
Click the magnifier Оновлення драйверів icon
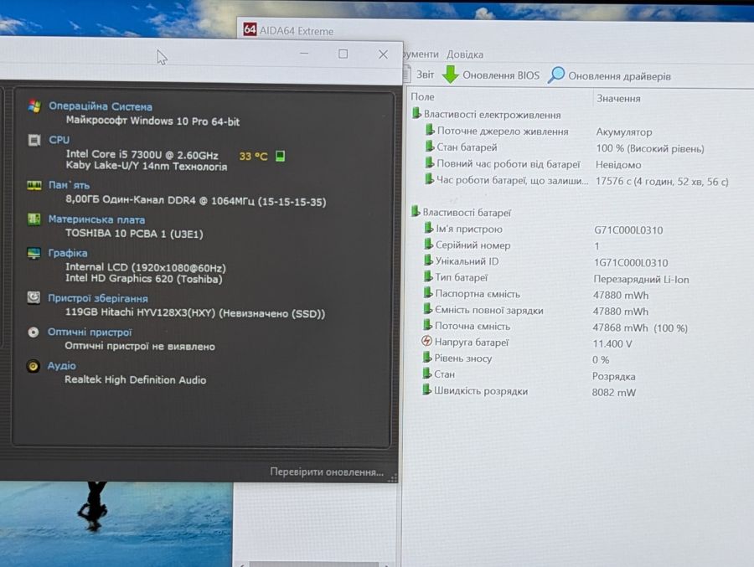[x=556, y=75]
